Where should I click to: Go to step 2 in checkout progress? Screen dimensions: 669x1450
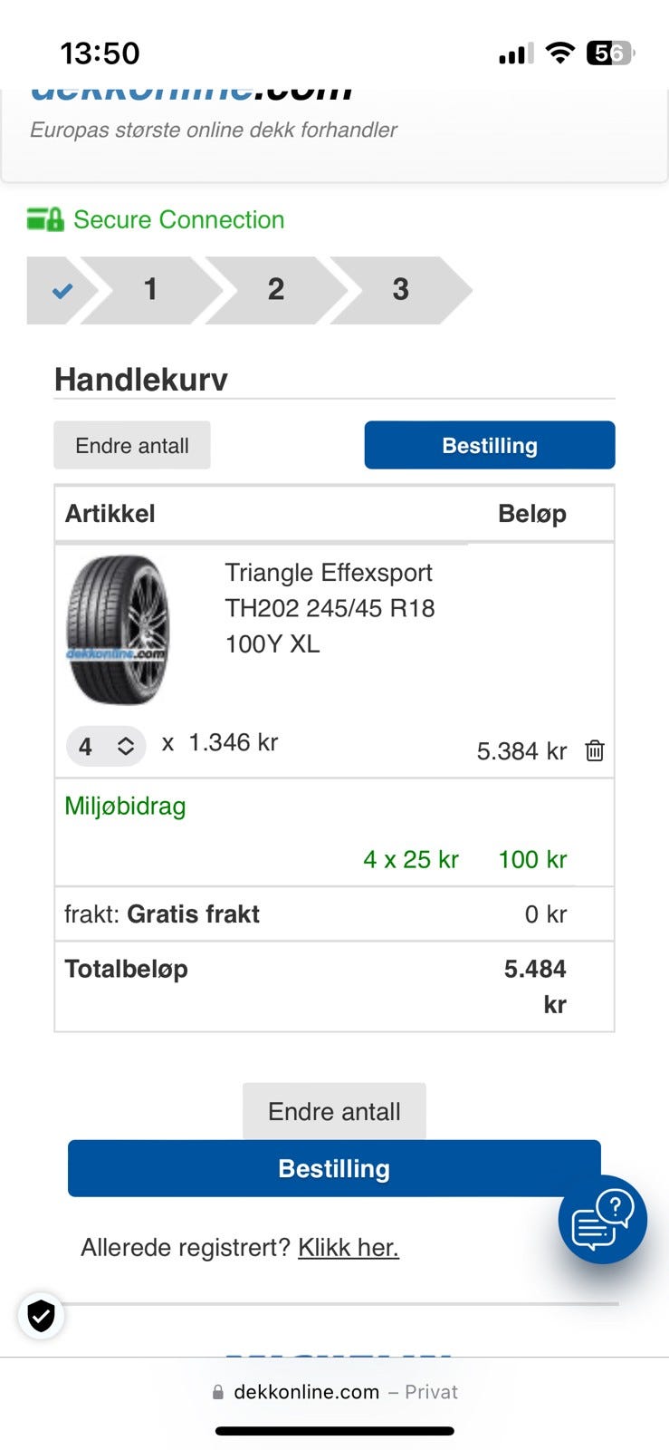click(x=276, y=290)
